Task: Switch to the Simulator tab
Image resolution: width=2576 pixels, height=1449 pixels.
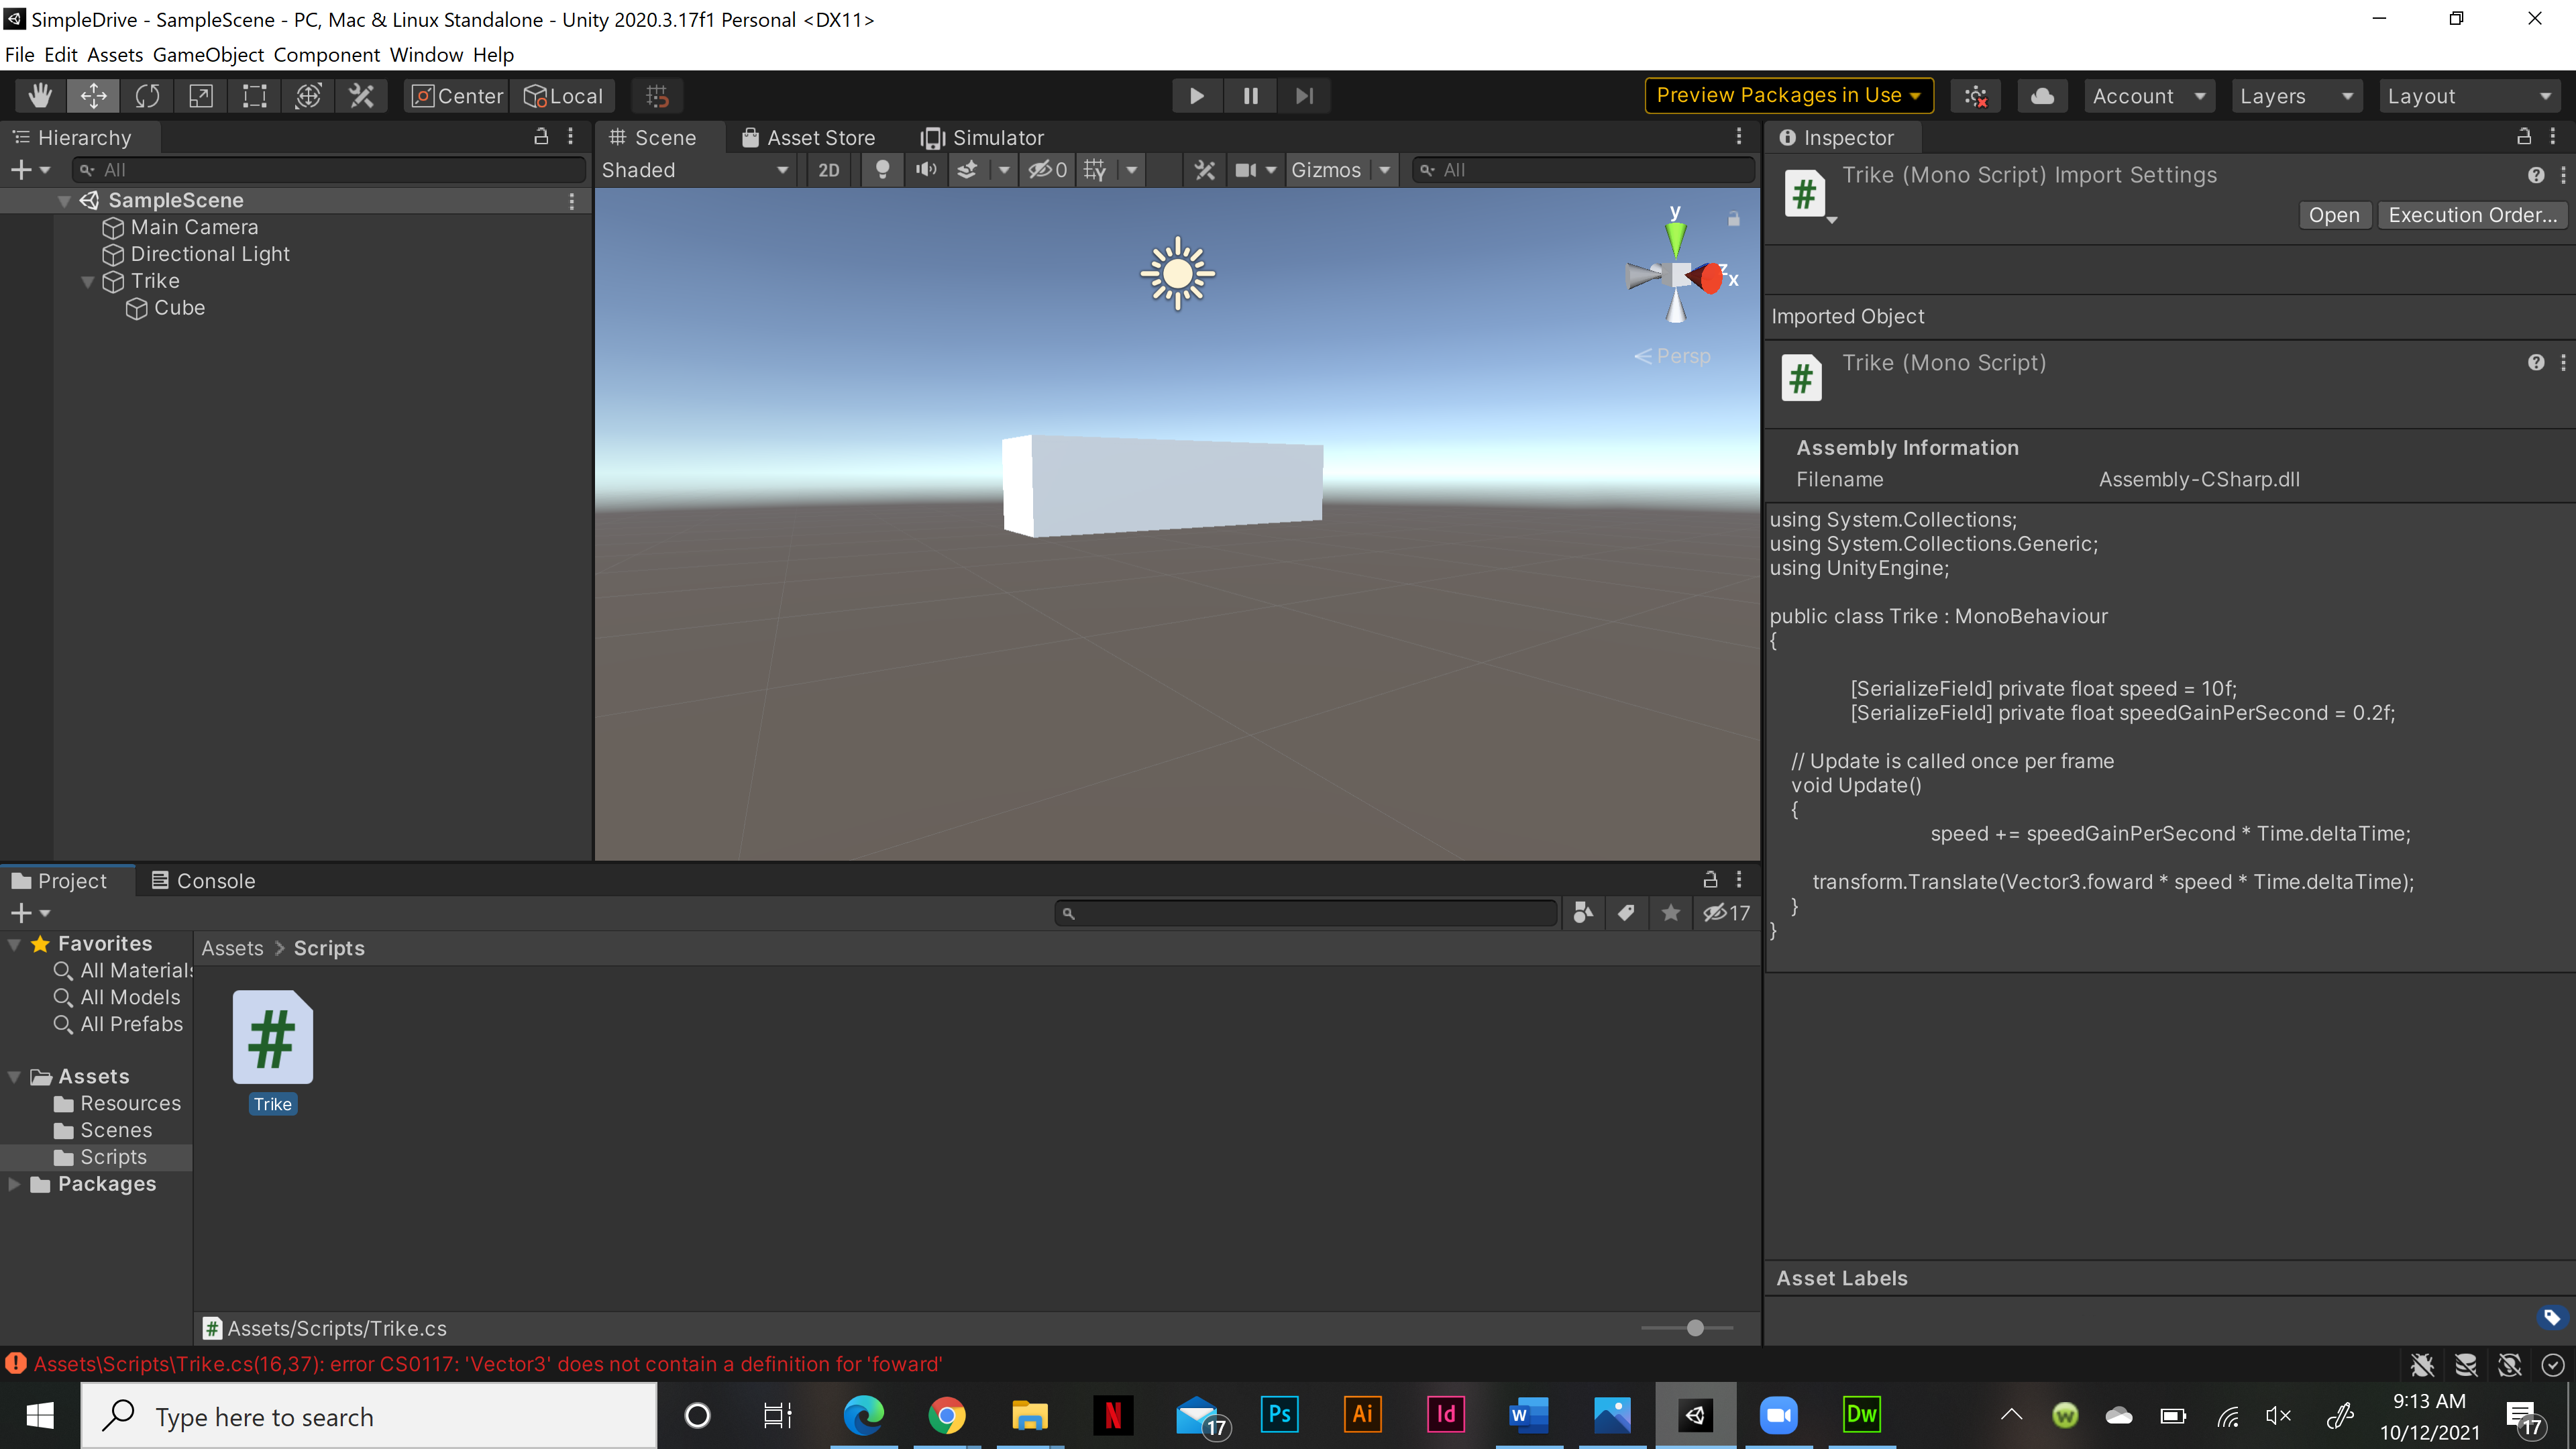Action: click(983, 138)
